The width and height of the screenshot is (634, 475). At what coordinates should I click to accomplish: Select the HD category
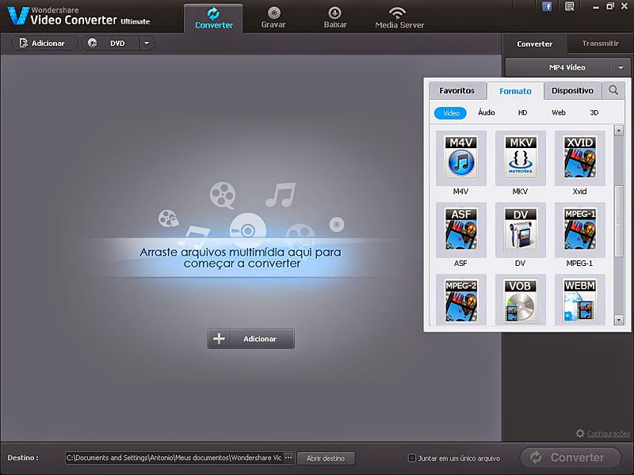(522, 112)
